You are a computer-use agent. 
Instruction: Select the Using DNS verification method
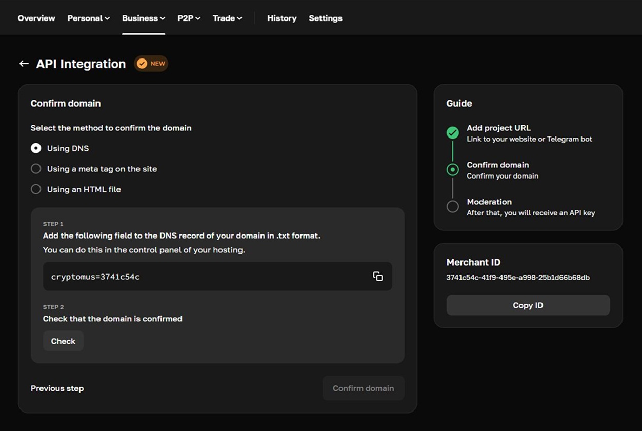[x=36, y=148]
